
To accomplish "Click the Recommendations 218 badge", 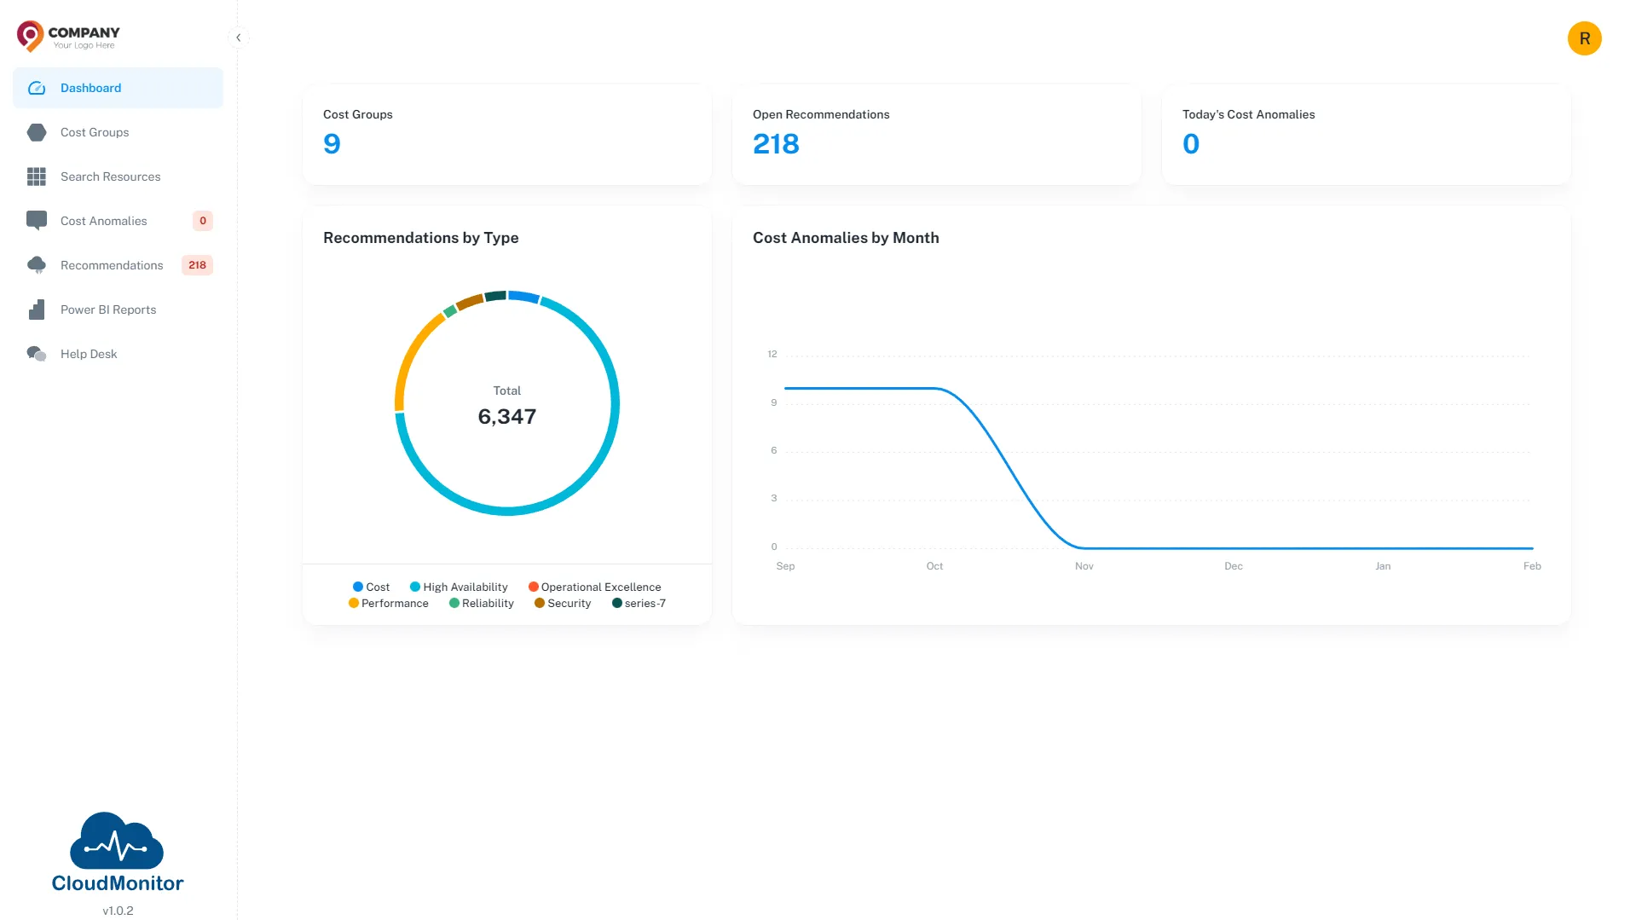I will click(x=197, y=265).
